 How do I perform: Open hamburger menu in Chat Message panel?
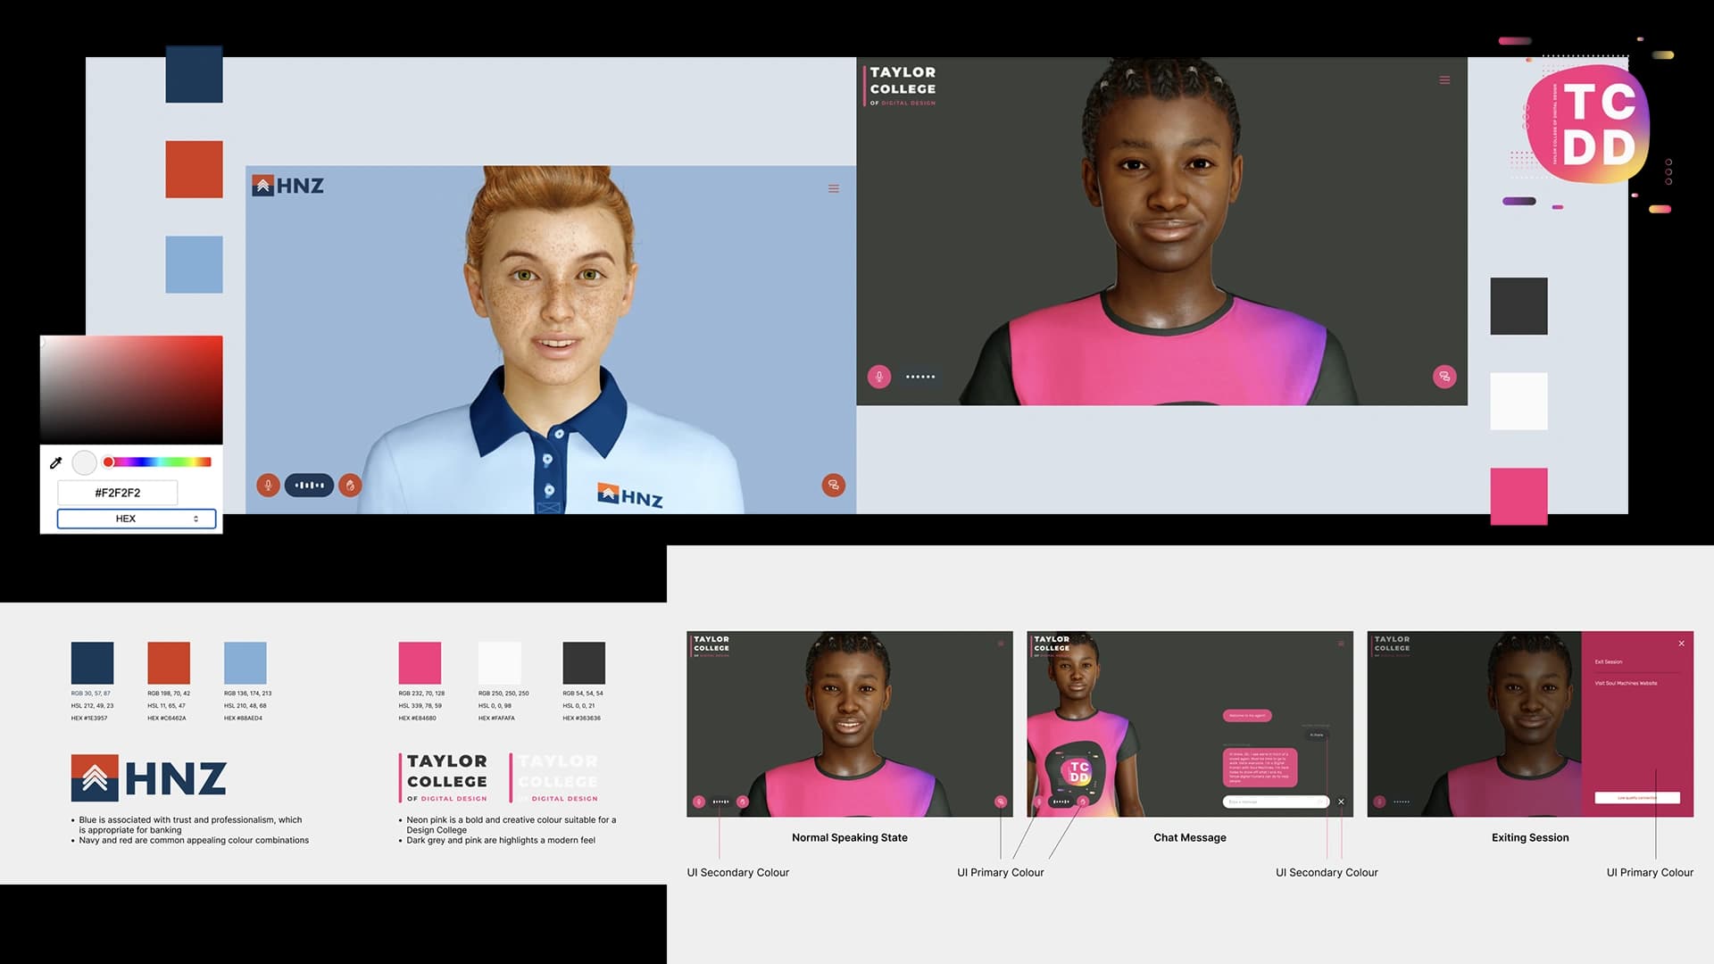(1341, 644)
